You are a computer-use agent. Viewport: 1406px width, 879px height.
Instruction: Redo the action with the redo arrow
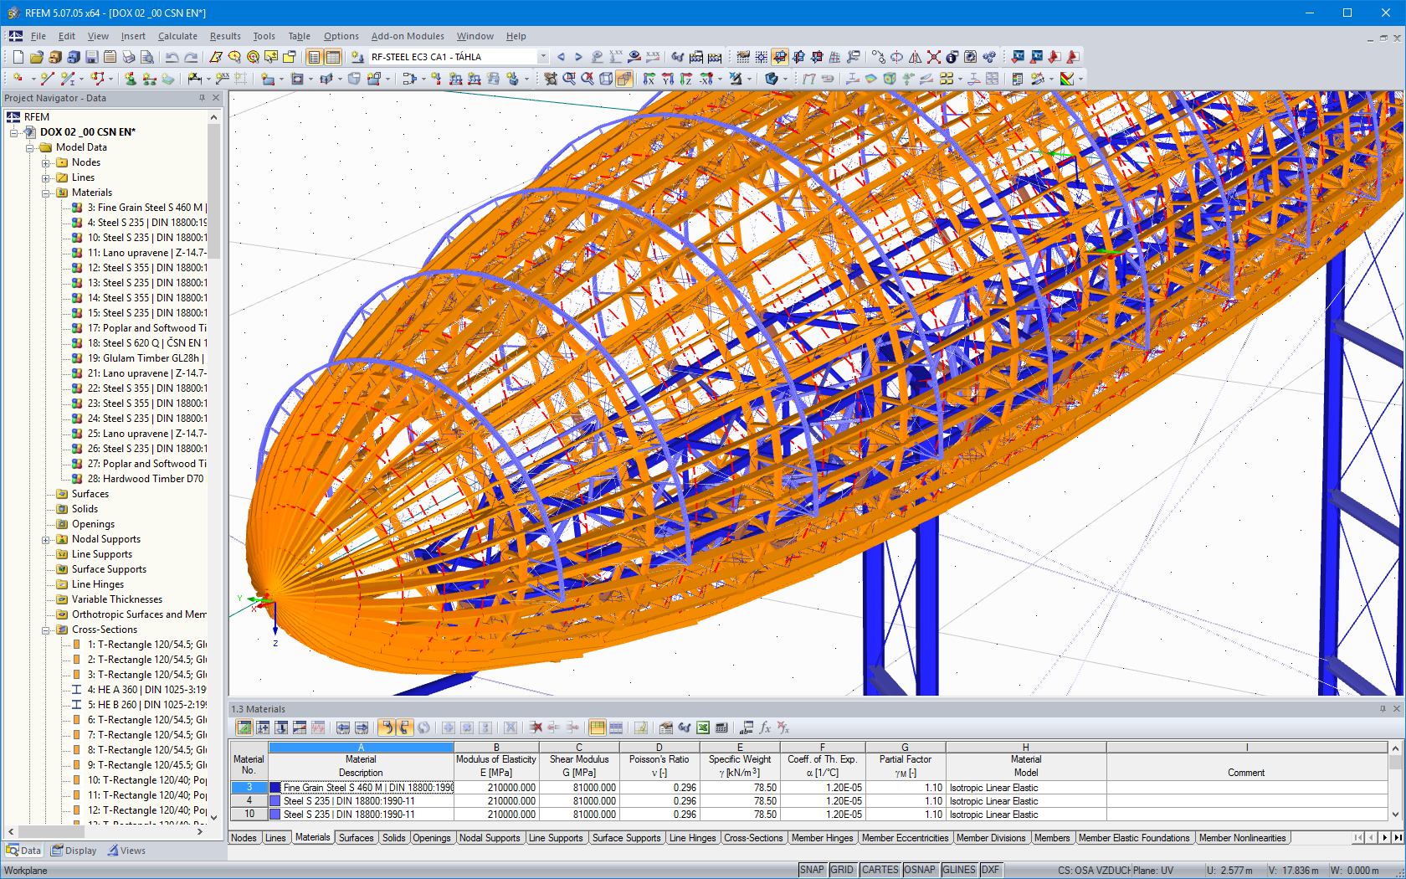(191, 57)
